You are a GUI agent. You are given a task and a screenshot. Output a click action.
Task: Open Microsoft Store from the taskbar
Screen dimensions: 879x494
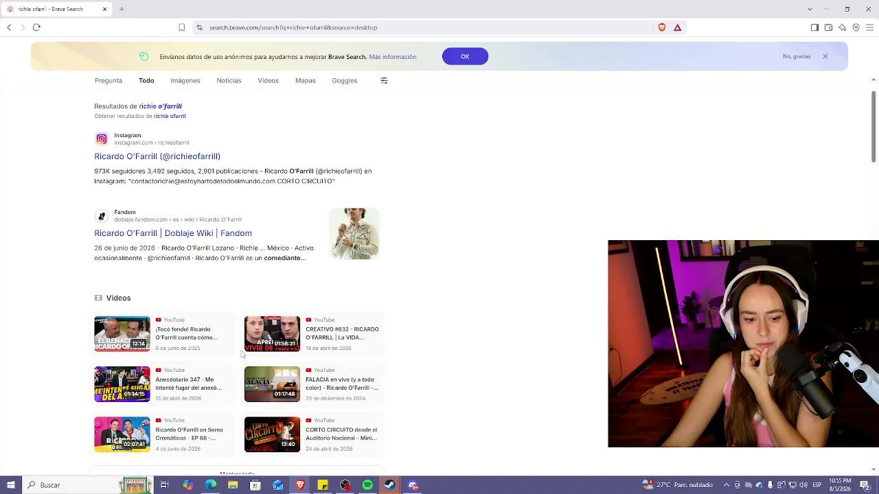click(255, 485)
